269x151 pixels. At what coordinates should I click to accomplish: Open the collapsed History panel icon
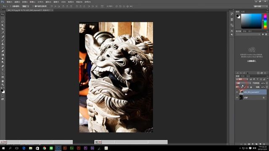click(x=232, y=14)
